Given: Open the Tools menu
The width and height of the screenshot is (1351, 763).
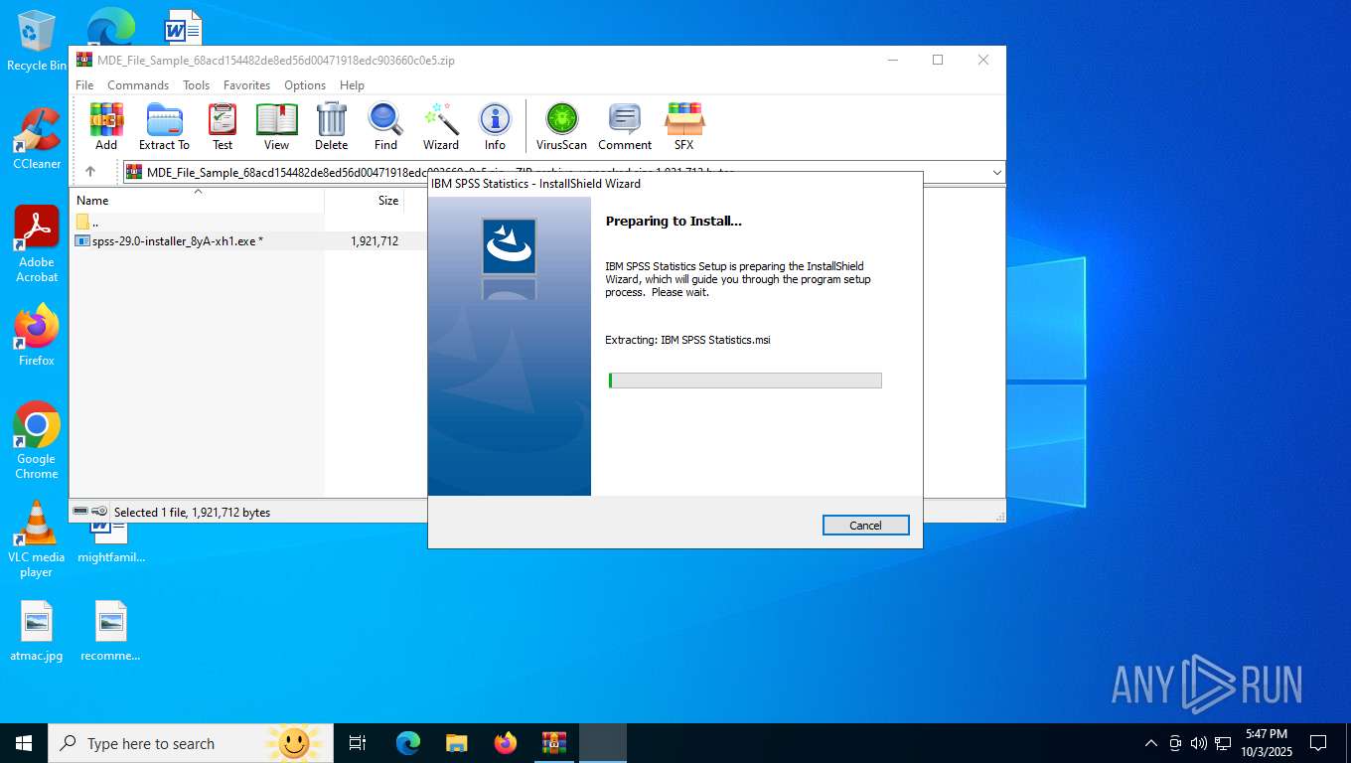Looking at the screenshot, I should click(x=196, y=85).
